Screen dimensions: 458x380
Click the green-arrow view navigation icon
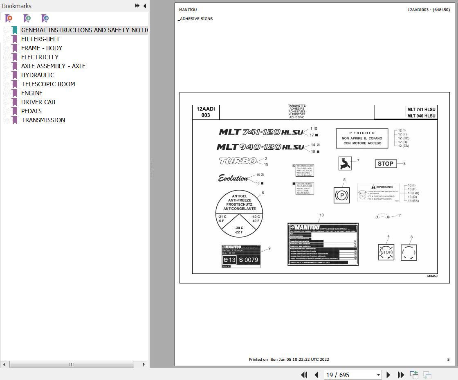tap(414, 375)
